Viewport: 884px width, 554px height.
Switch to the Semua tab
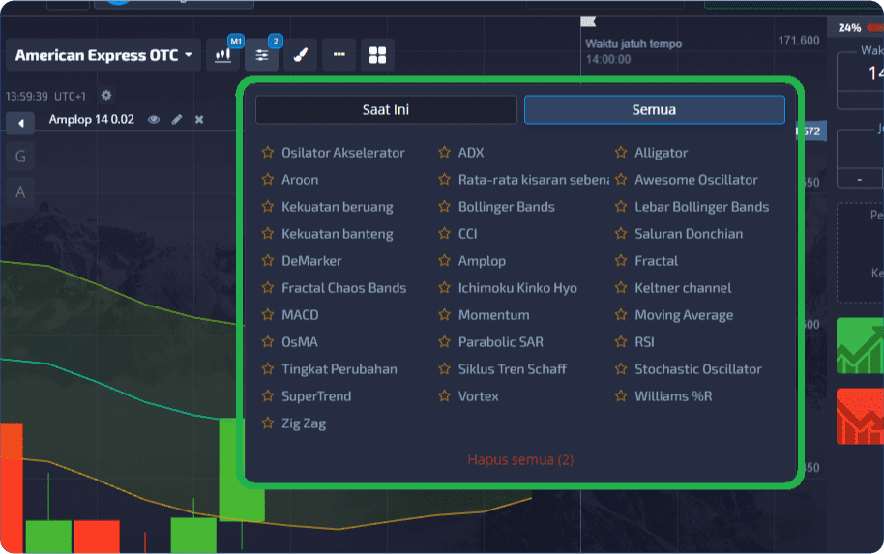coord(654,110)
